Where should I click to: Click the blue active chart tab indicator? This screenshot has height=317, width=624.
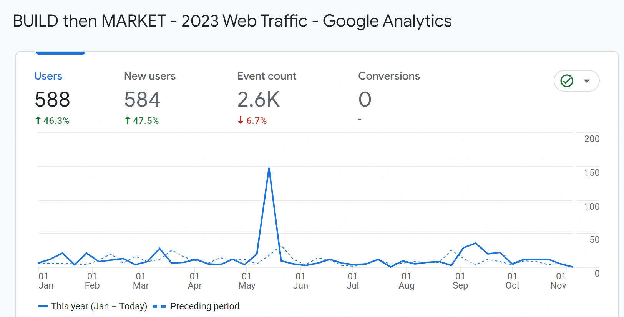(x=60, y=53)
